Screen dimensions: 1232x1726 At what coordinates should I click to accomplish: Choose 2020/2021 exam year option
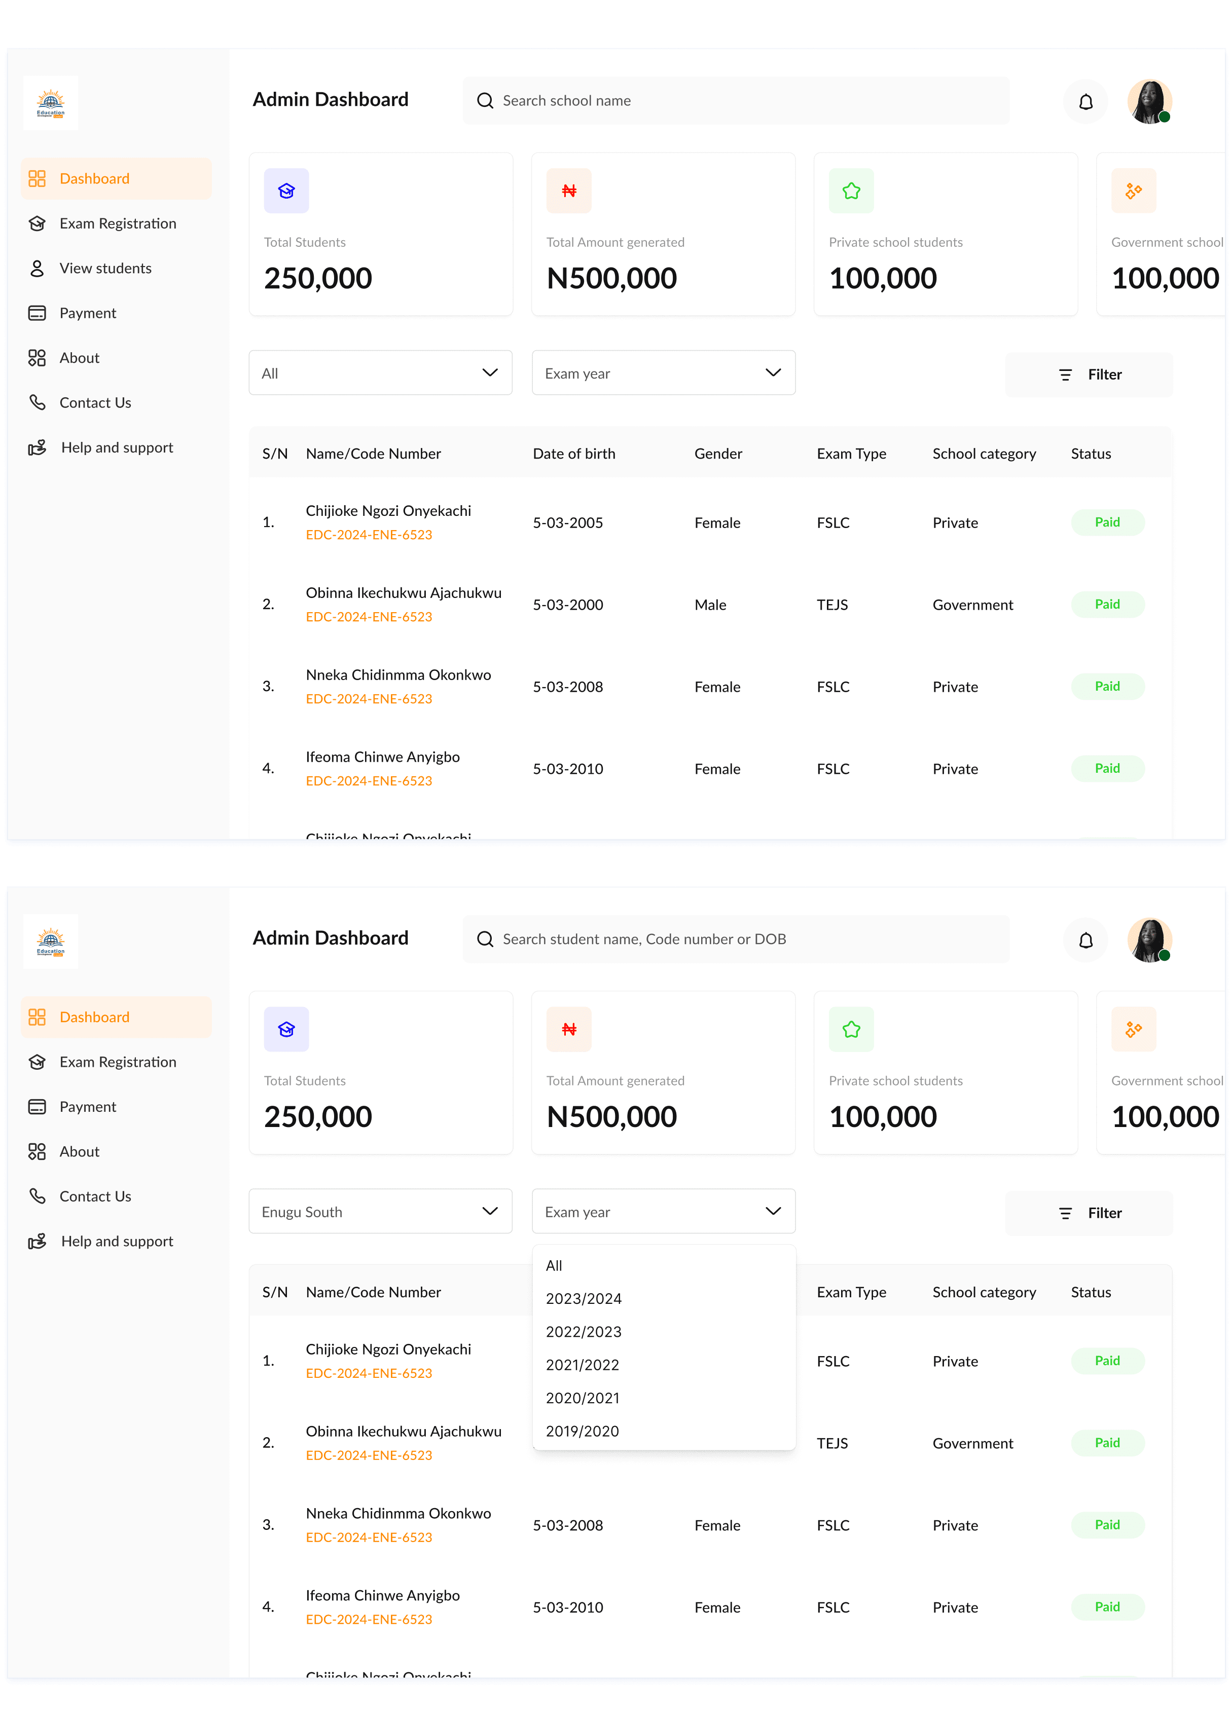click(x=582, y=1399)
